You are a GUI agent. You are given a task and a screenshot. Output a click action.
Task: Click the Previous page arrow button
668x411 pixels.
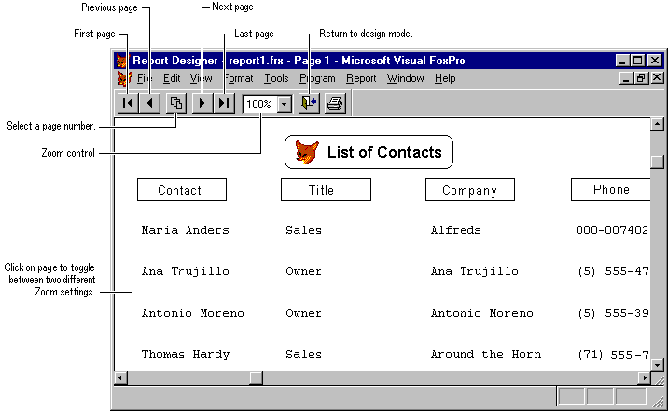(x=149, y=103)
